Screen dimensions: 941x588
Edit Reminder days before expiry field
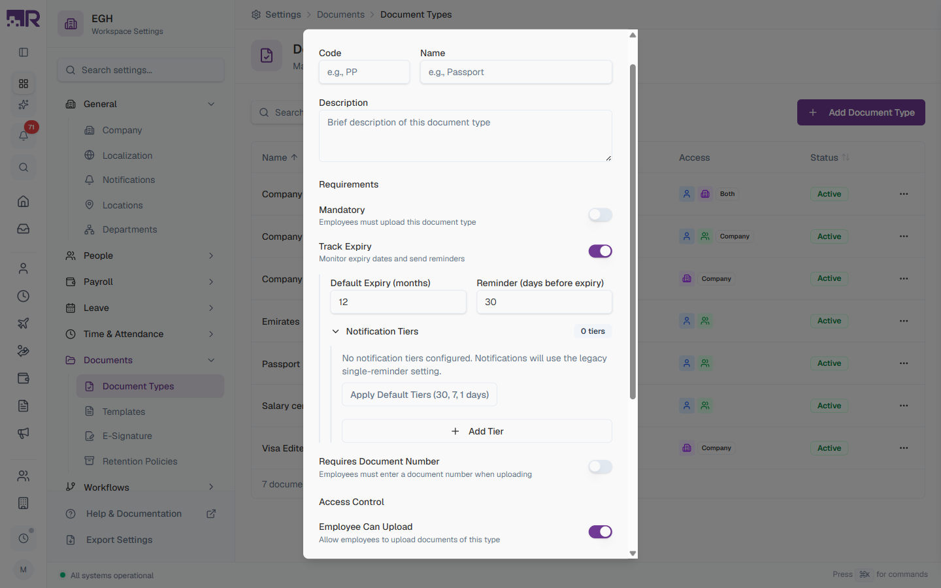coord(544,302)
